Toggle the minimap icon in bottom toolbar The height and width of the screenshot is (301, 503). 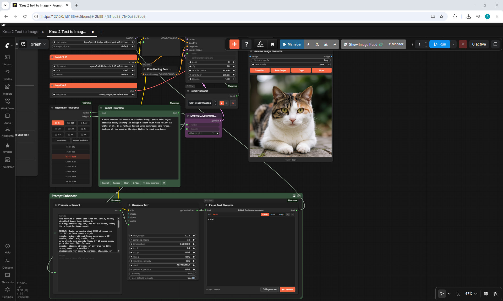click(x=486, y=294)
